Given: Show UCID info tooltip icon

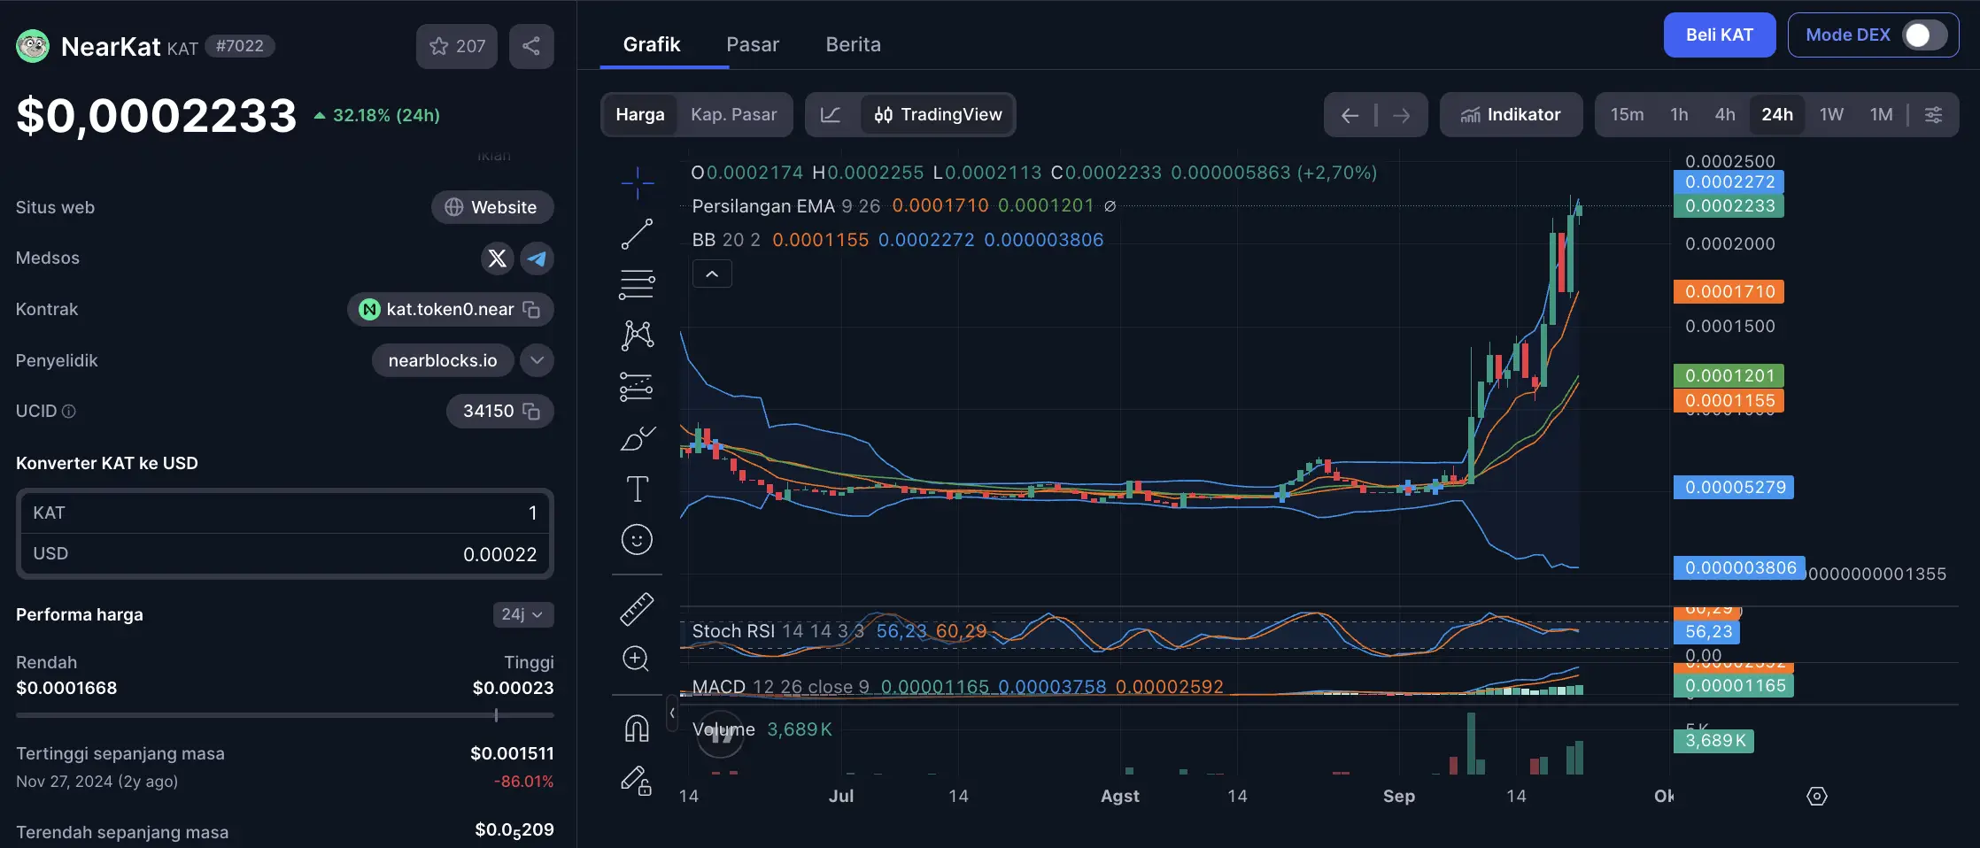Looking at the screenshot, I should click(x=69, y=412).
